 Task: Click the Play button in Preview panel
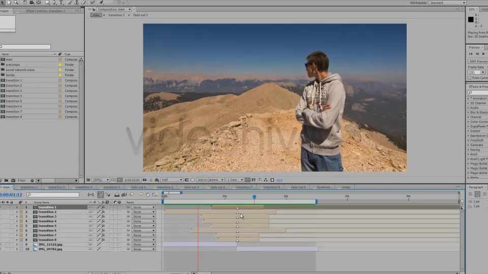[483, 54]
